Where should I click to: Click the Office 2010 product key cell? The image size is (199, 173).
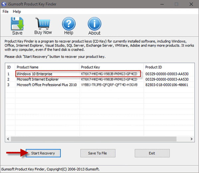pos(109,85)
